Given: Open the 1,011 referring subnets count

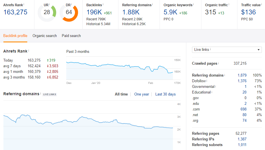Looking at the screenshot, I should 242,145.
